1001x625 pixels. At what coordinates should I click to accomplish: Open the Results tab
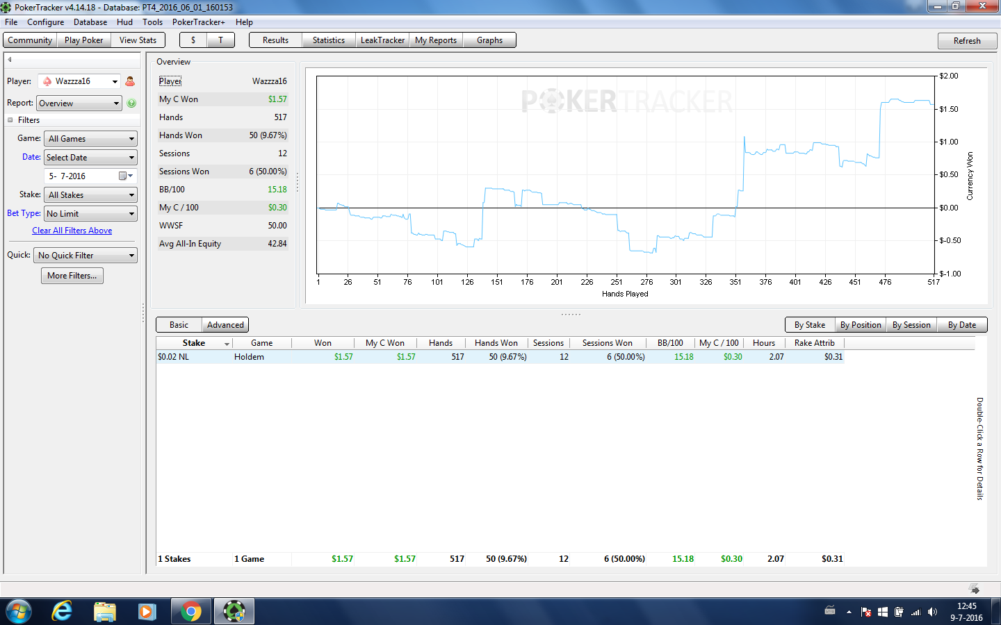(x=275, y=40)
